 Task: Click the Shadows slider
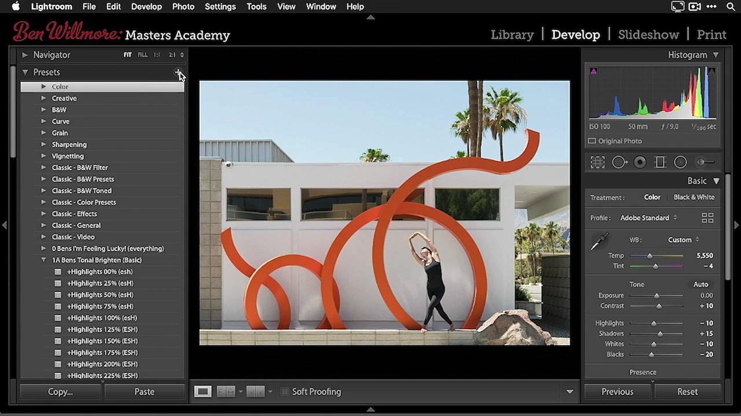click(x=656, y=333)
